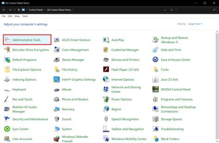The image size is (219, 143).
Task: Click the Keyboard icon
Action: (x=7, y=90)
